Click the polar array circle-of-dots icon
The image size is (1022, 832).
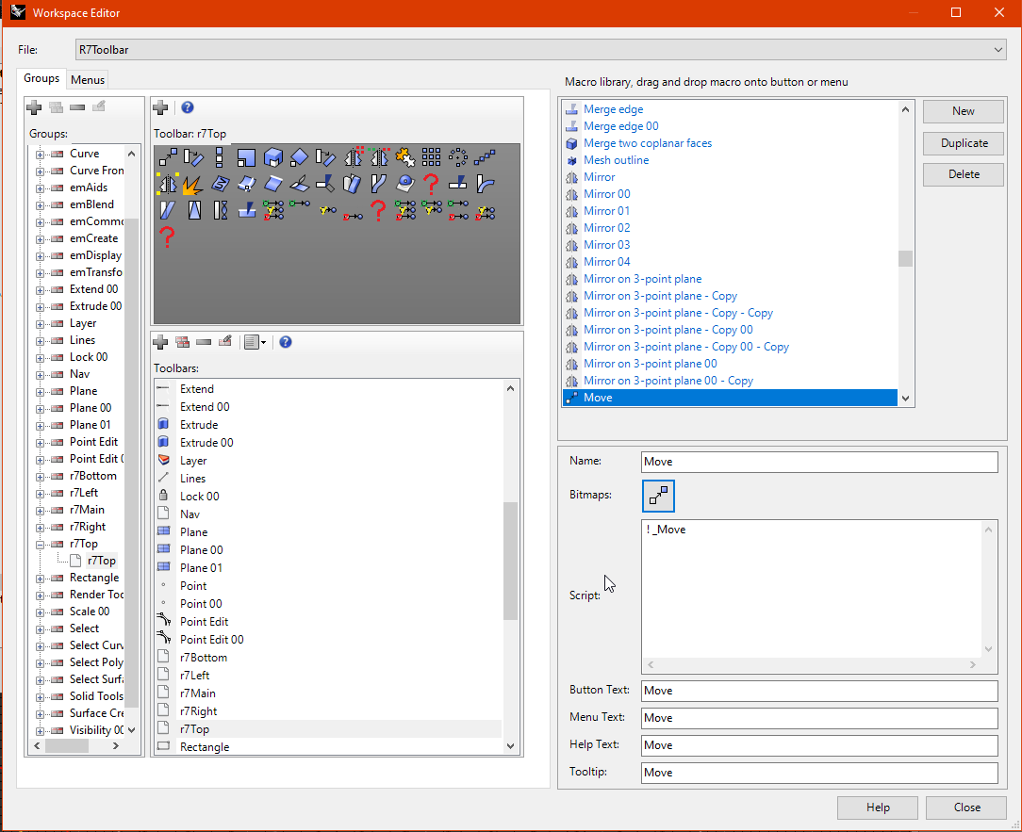coord(458,156)
